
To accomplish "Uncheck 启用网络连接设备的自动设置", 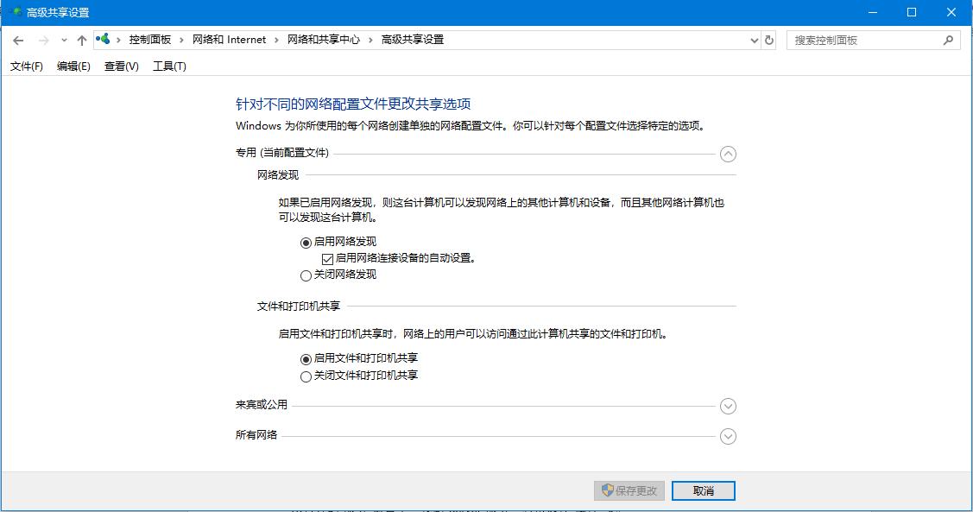I will pyautogui.click(x=326, y=258).
